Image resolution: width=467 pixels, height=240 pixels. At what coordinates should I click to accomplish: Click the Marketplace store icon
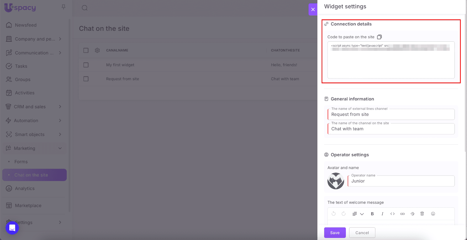pos(9,206)
